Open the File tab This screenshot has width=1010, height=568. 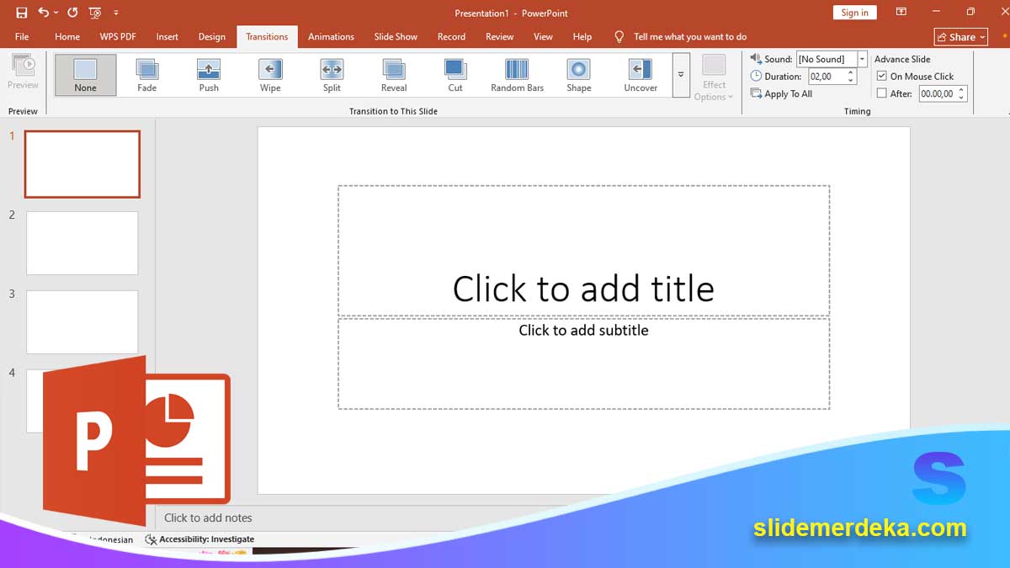click(x=22, y=37)
